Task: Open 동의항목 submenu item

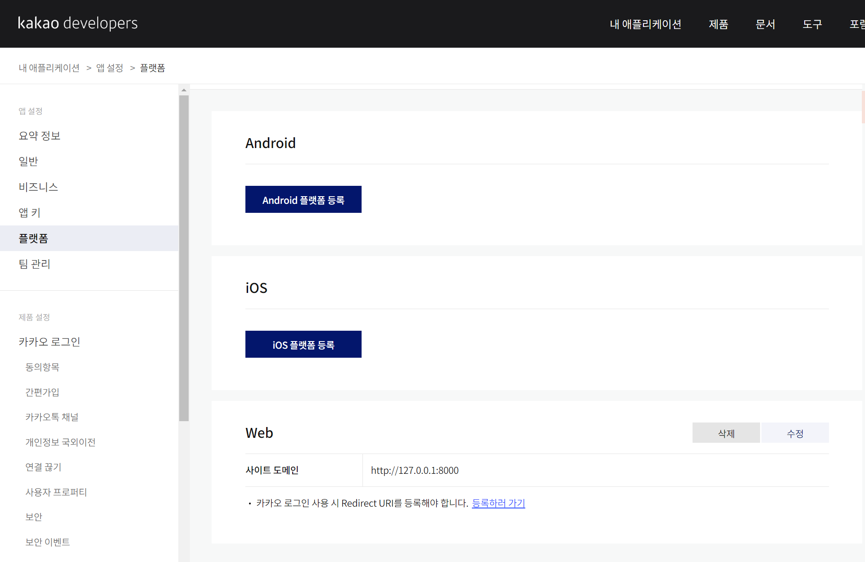Action: (42, 367)
